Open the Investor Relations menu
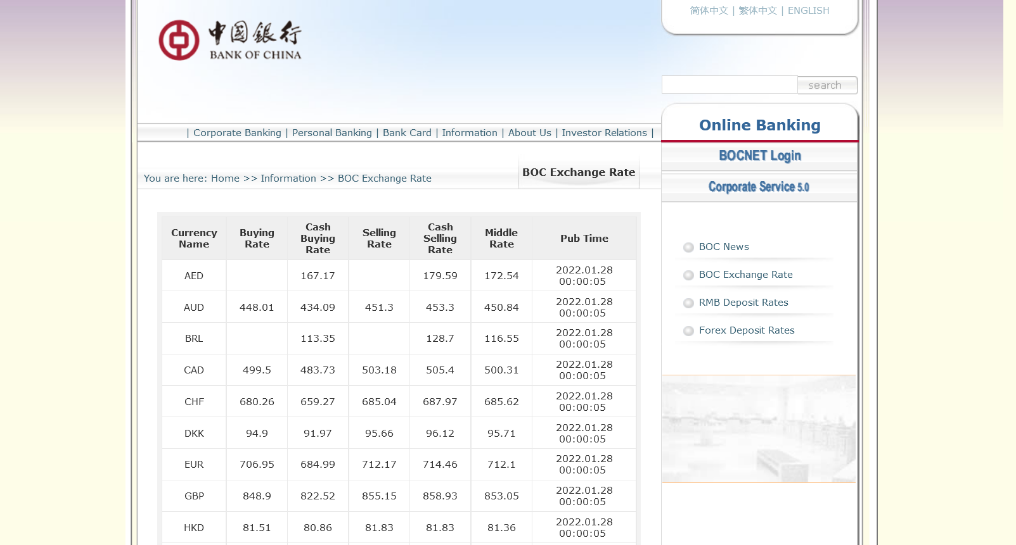 pos(604,133)
